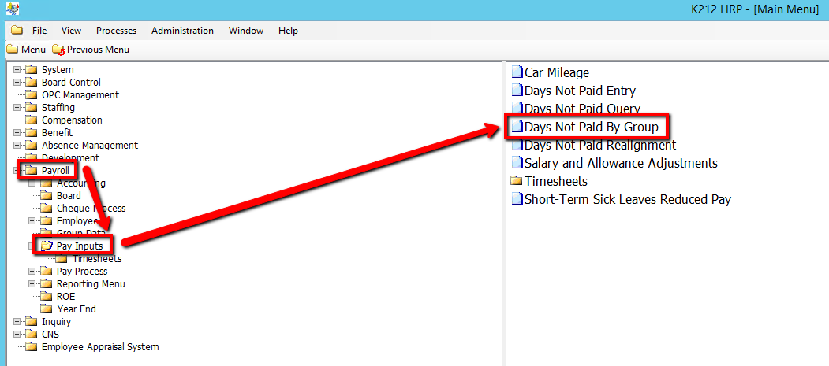
Task: Click the open Pay Inputs folder icon
Action: (47, 246)
